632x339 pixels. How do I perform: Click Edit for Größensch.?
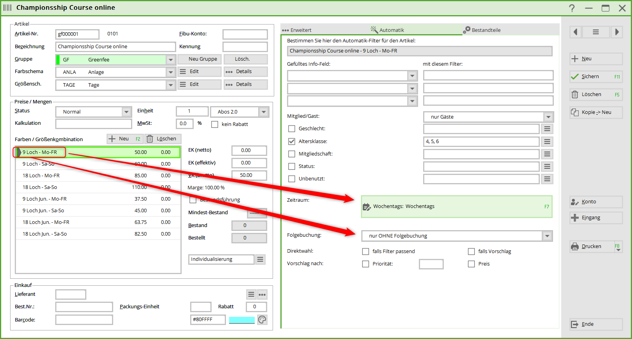click(200, 84)
